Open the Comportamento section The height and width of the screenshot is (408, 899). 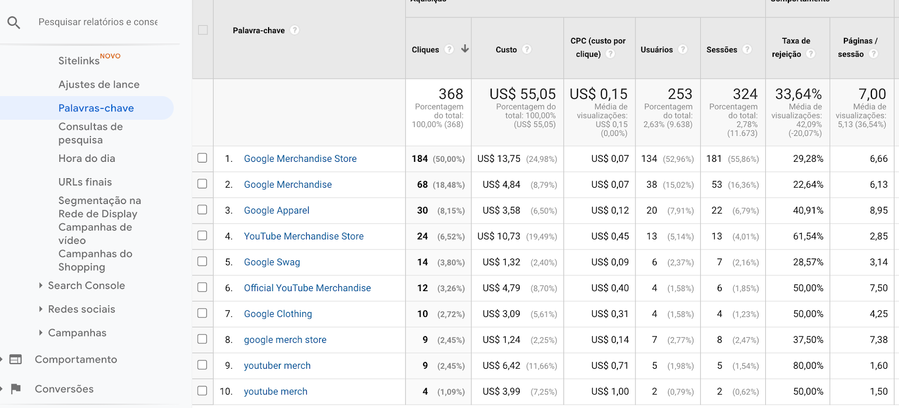click(76, 359)
